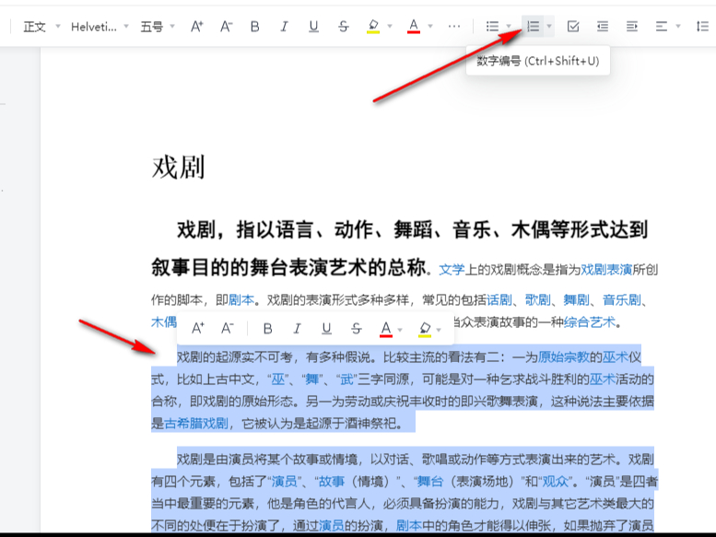Toggle bold in top toolbar
The image size is (716, 537).
click(x=255, y=27)
